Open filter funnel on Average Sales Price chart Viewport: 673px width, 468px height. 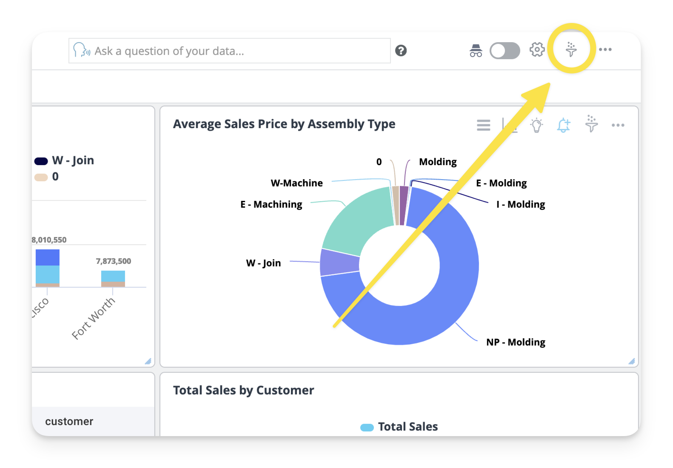591,124
